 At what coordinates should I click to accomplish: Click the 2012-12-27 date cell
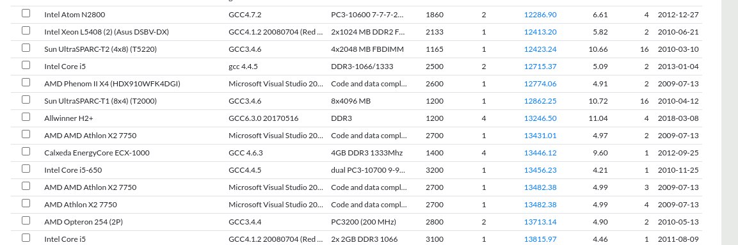(678, 15)
